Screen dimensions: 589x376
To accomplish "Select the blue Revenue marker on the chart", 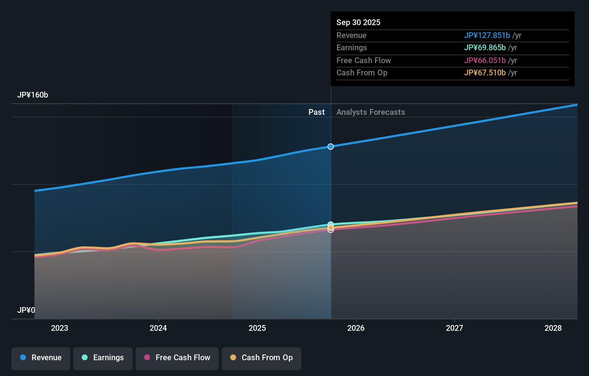I will 330,146.
